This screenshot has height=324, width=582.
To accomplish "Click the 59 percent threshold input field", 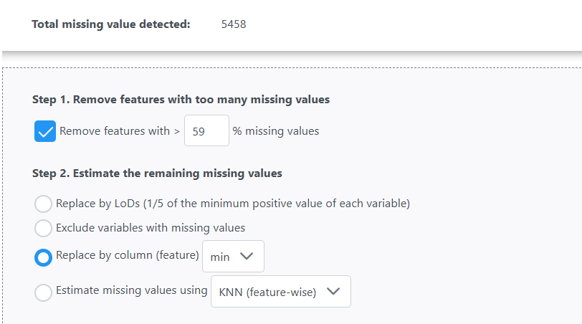I will click(x=206, y=130).
